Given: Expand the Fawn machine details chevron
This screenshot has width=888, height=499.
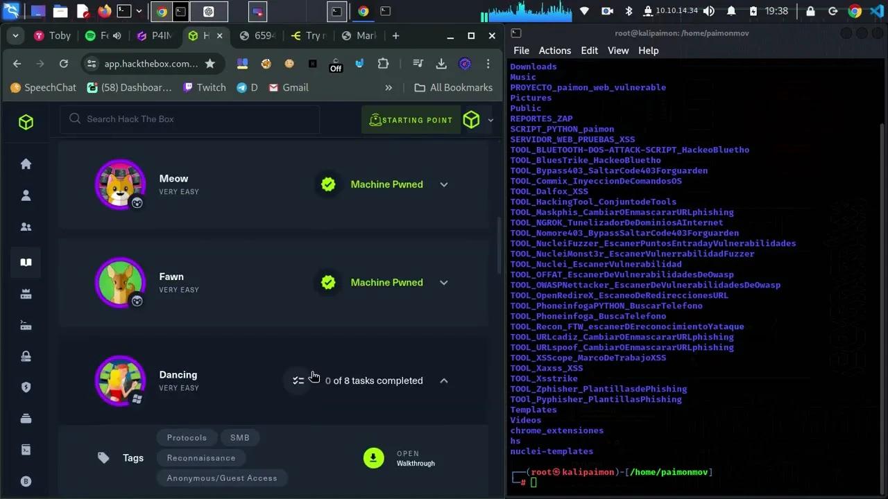Looking at the screenshot, I should coord(444,283).
